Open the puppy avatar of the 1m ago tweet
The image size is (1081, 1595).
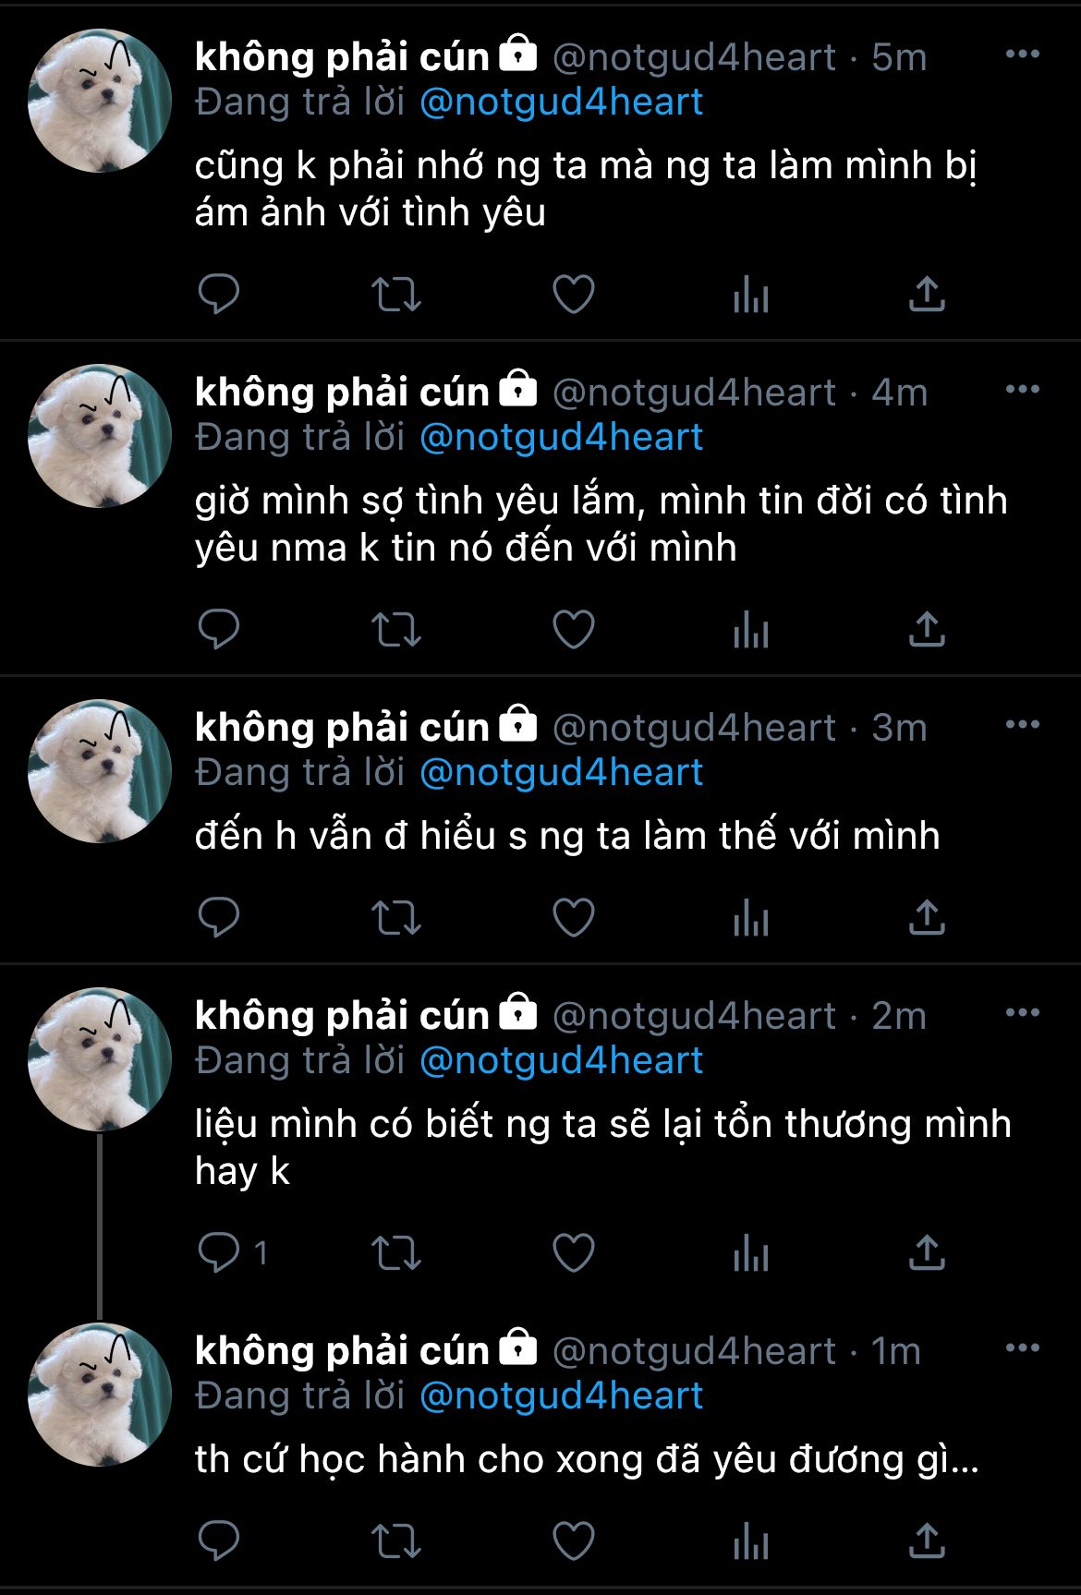[x=100, y=1395]
